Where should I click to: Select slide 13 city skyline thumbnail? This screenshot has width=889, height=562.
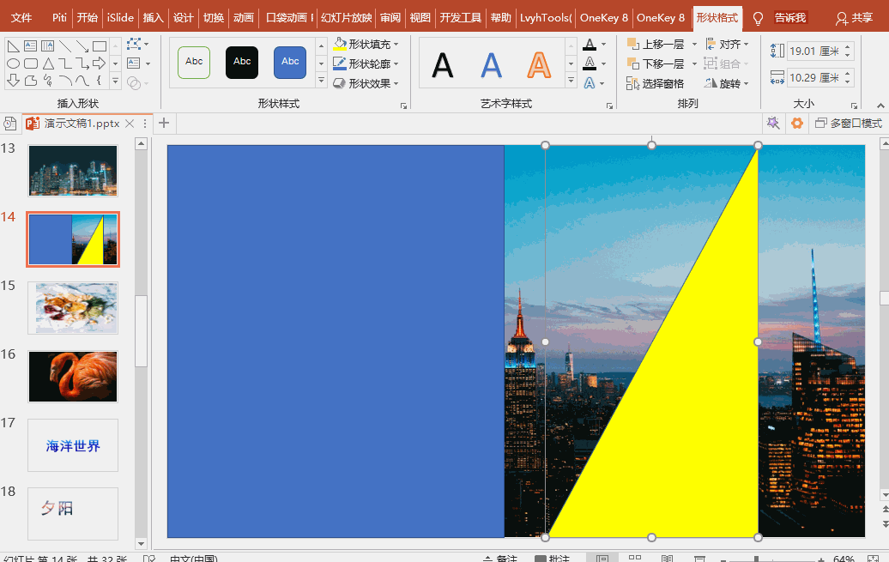[73, 171]
